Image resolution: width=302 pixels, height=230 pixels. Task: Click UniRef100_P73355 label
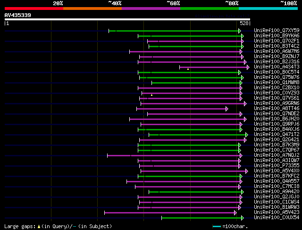coord(277,166)
